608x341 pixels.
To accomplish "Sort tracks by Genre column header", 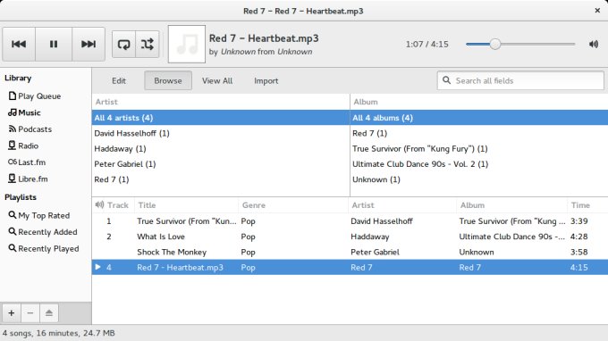I will point(293,205).
